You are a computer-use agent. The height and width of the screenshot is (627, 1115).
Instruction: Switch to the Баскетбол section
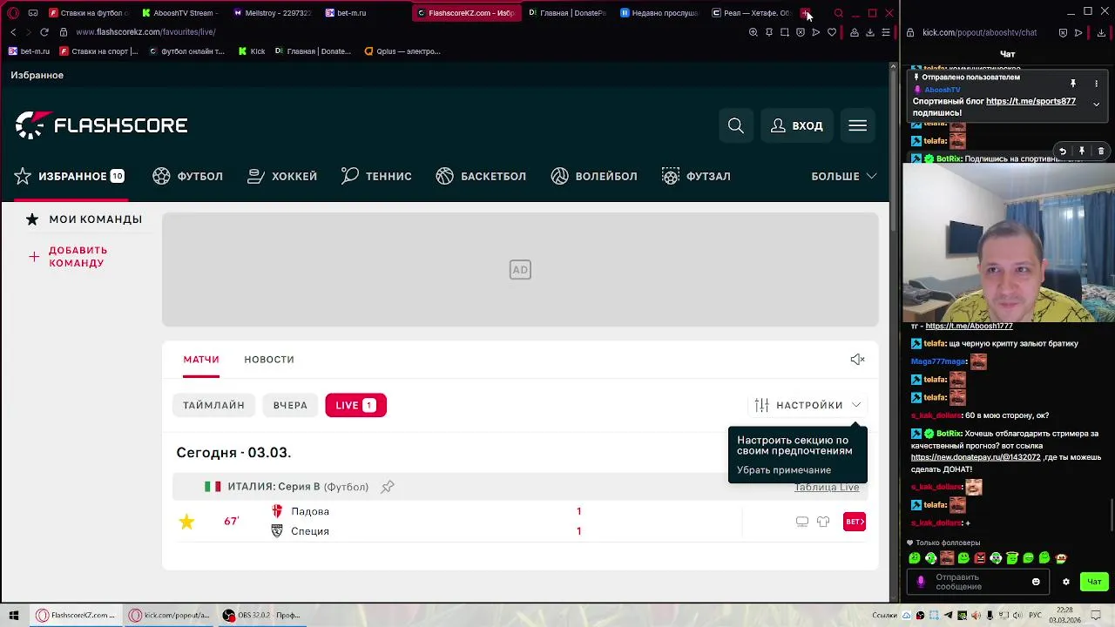coord(481,176)
